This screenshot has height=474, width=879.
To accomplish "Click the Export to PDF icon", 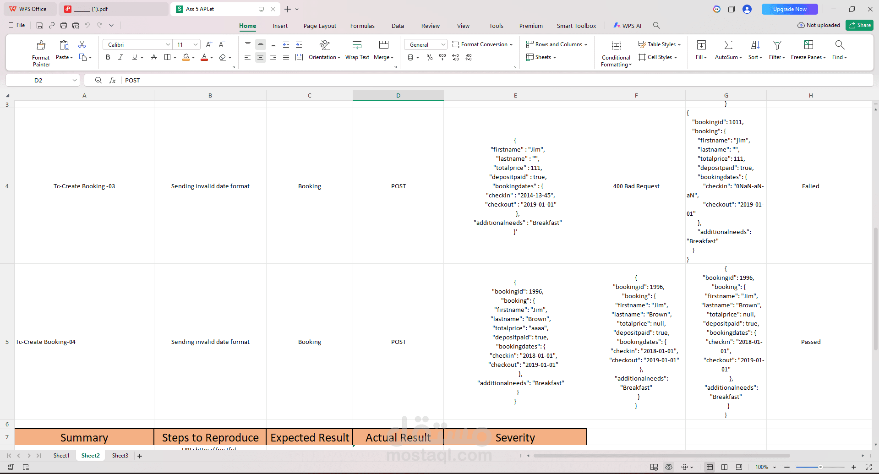I will tap(52, 26).
